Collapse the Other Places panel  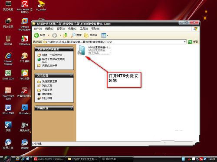tap(71, 76)
